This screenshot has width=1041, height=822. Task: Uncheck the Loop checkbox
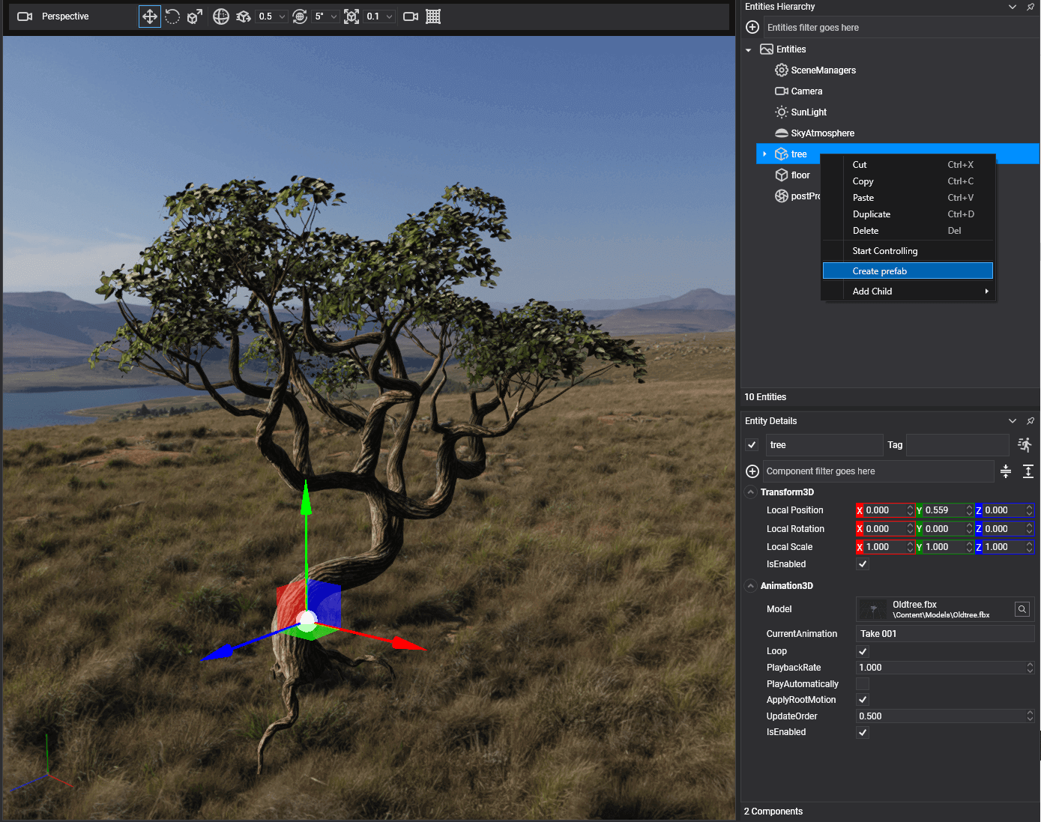863,651
